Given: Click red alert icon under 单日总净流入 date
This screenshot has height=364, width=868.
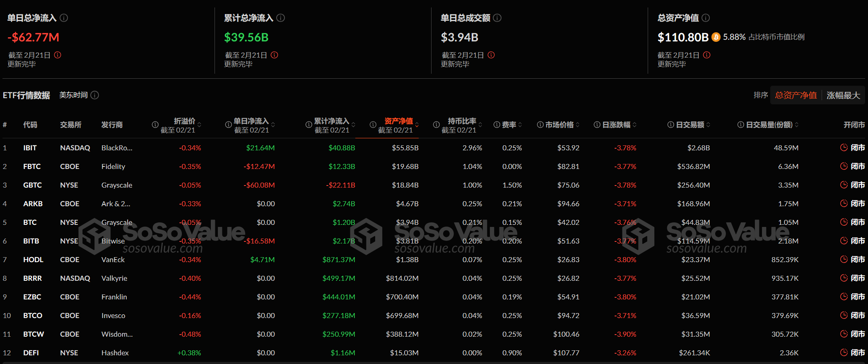Looking at the screenshot, I should pos(58,55).
